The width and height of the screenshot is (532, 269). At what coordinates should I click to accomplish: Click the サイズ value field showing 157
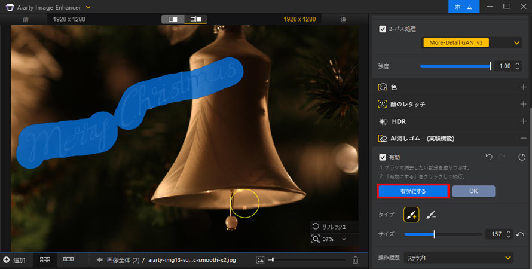(496, 234)
